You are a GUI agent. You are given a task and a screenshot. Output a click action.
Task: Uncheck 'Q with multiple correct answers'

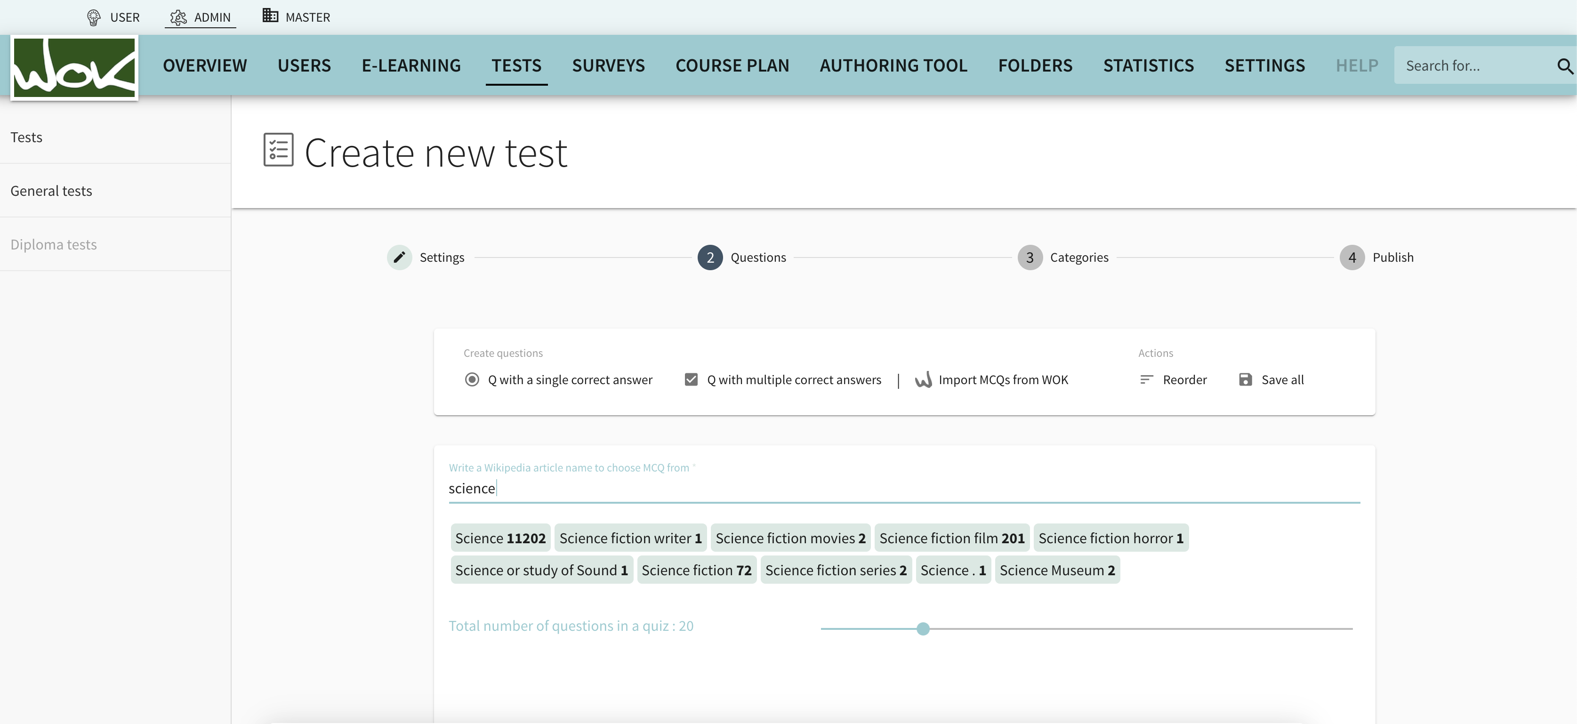click(691, 379)
